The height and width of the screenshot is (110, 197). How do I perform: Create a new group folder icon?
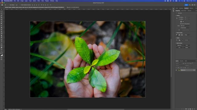[190, 109]
